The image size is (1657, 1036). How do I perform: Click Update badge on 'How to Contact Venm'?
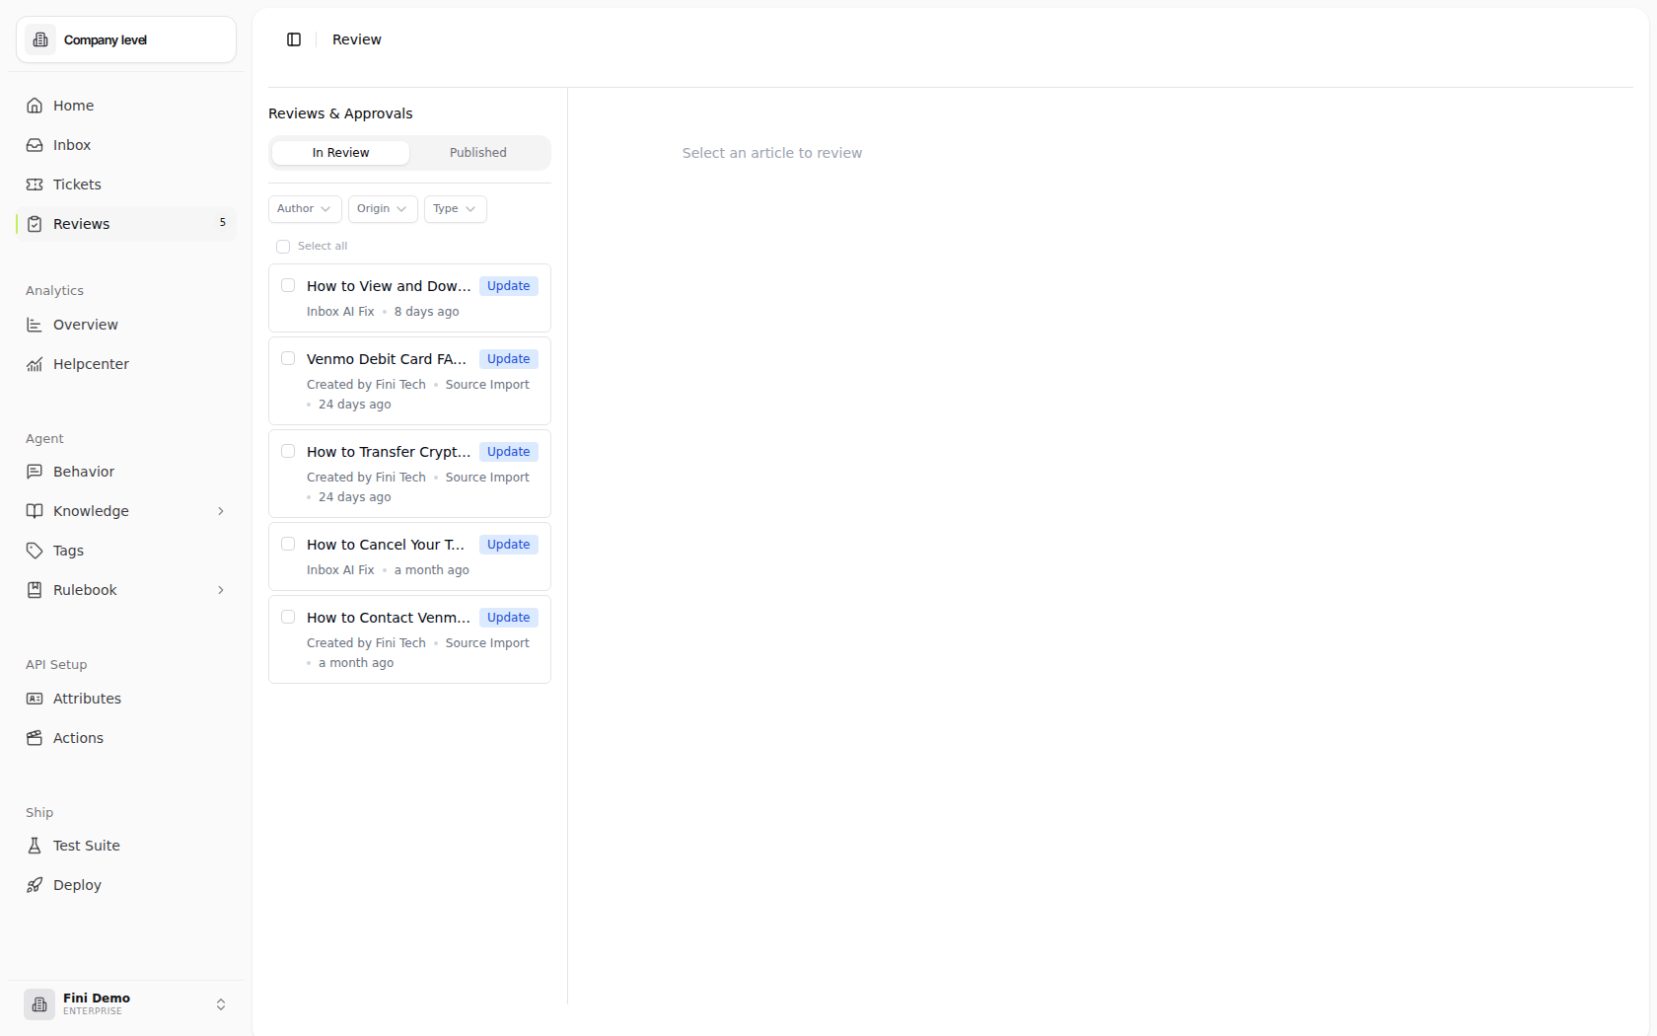pos(509,618)
